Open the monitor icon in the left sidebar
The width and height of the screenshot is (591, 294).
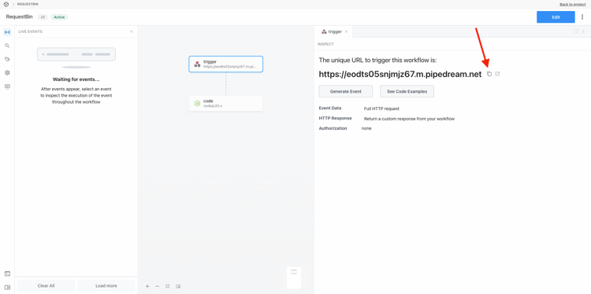[7, 86]
